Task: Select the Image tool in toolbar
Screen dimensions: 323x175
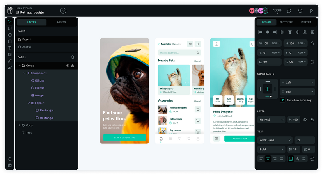Action: click(x=10, y=54)
